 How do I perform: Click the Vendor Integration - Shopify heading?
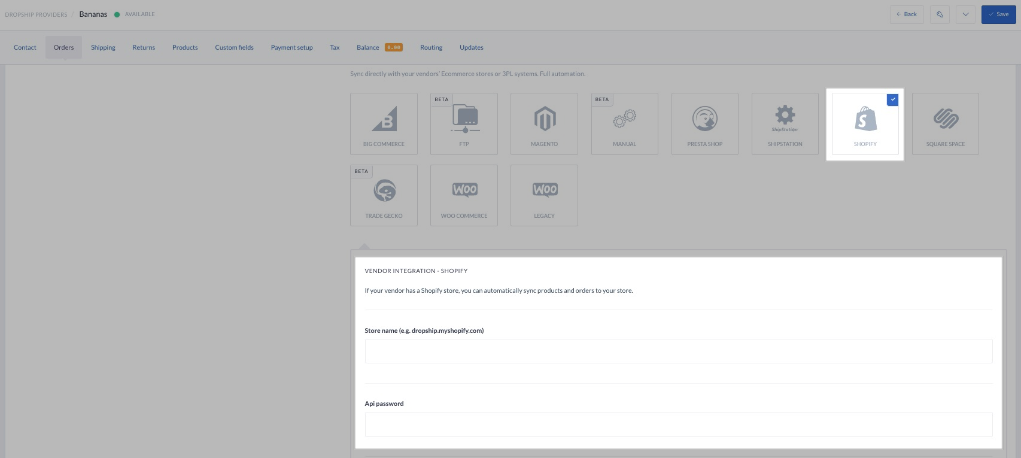416,271
